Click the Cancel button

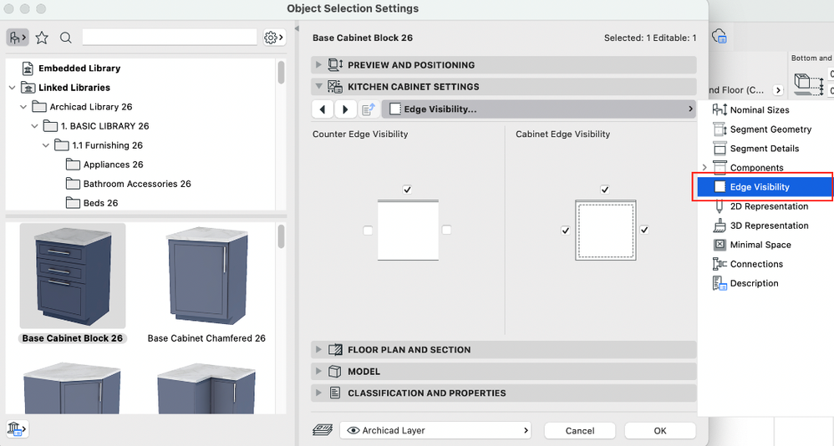(x=580, y=431)
